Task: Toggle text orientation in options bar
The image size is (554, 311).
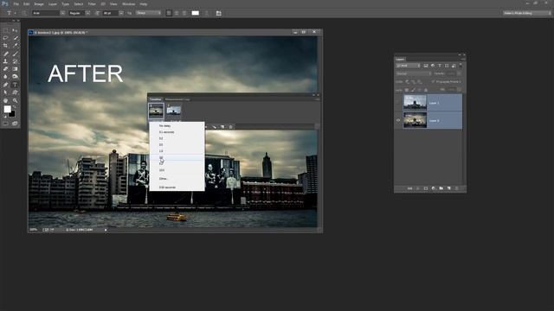Action: [24, 13]
